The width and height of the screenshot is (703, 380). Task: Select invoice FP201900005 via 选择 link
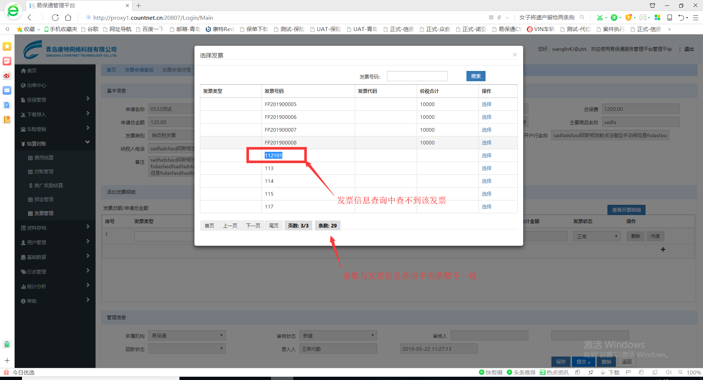click(x=487, y=104)
